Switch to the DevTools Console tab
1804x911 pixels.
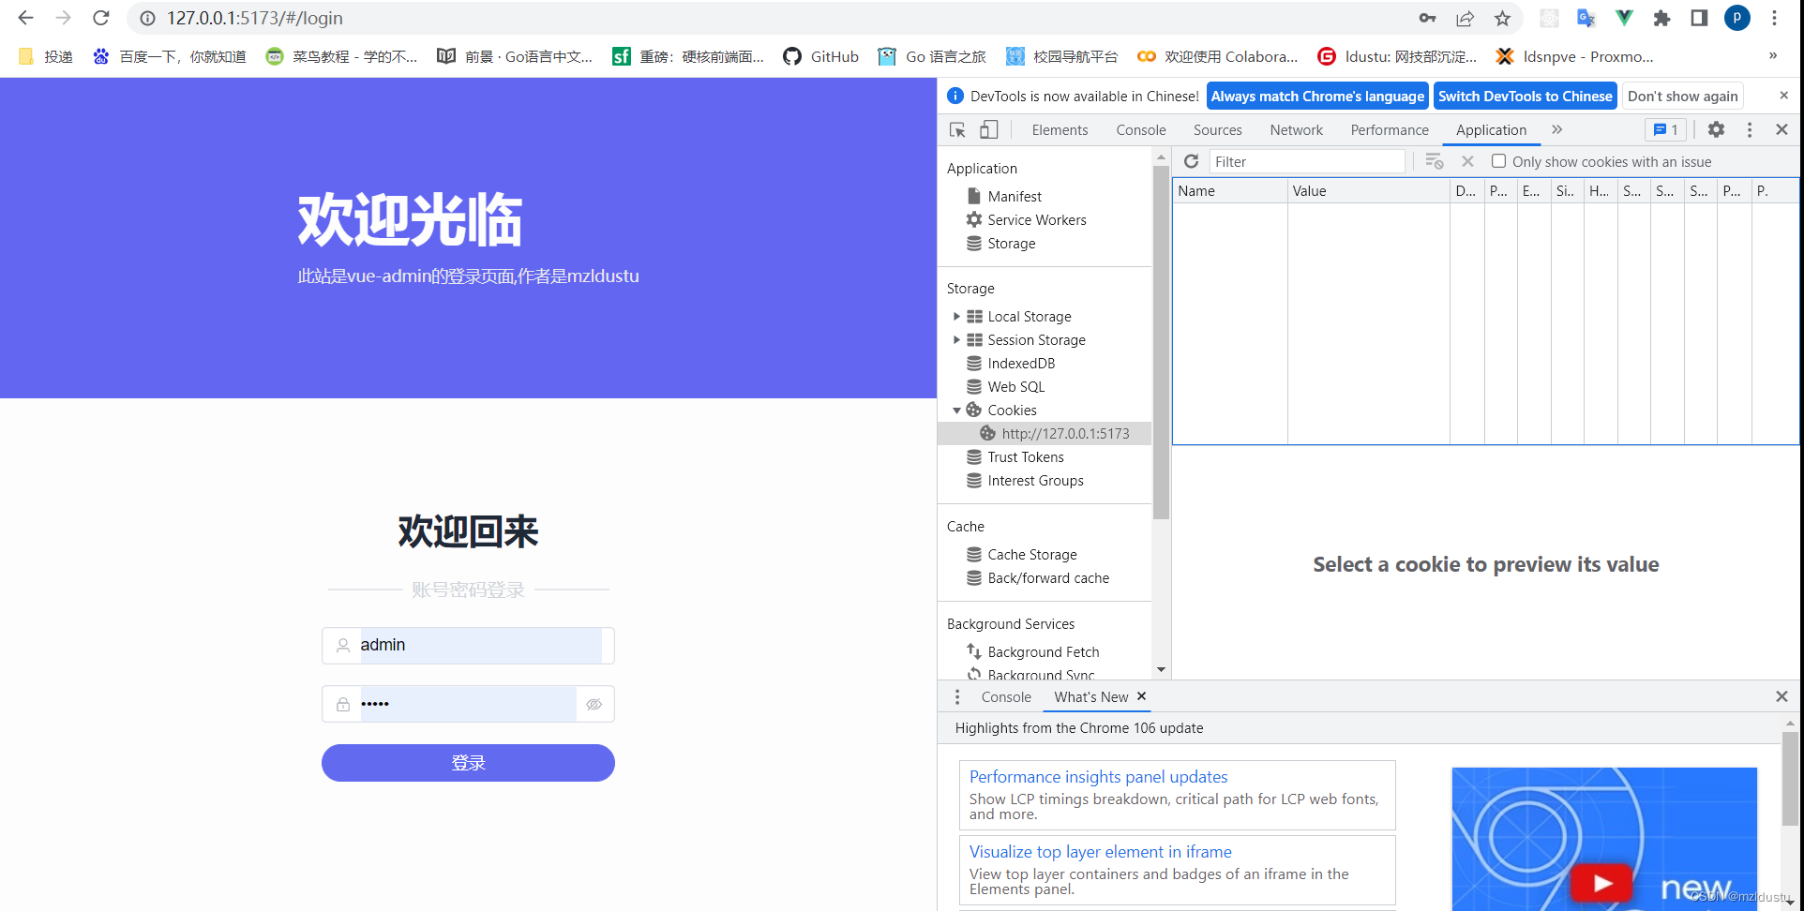click(x=1141, y=130)
